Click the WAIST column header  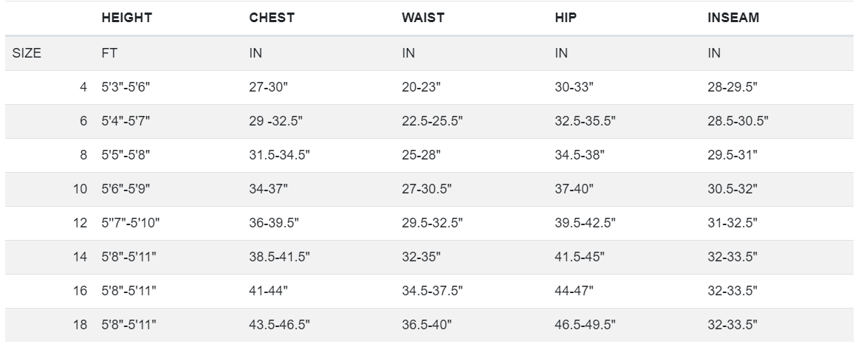[423, 18]
